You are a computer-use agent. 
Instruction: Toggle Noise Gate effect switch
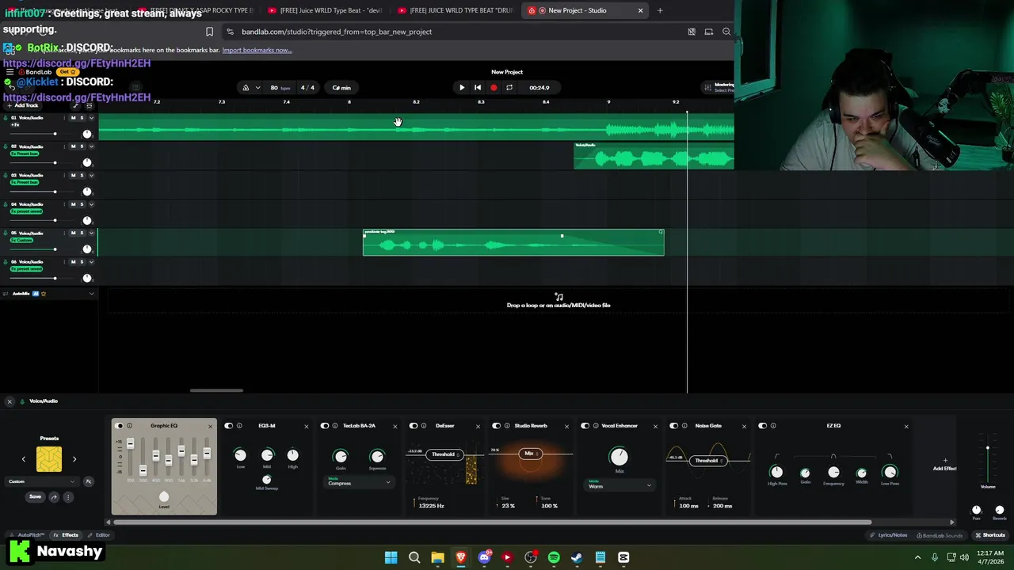tap(674, 426)
